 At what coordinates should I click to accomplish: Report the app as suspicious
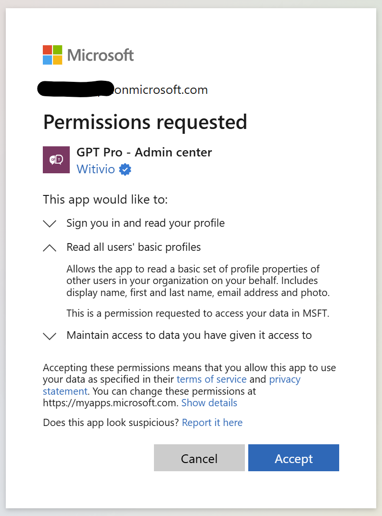[x=212, y=422]
